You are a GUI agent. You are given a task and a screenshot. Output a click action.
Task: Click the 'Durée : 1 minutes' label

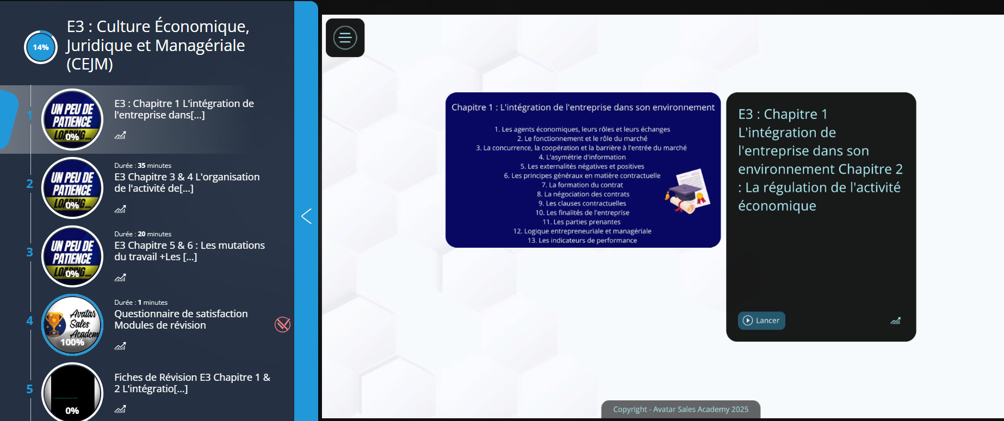click(141, 303)
